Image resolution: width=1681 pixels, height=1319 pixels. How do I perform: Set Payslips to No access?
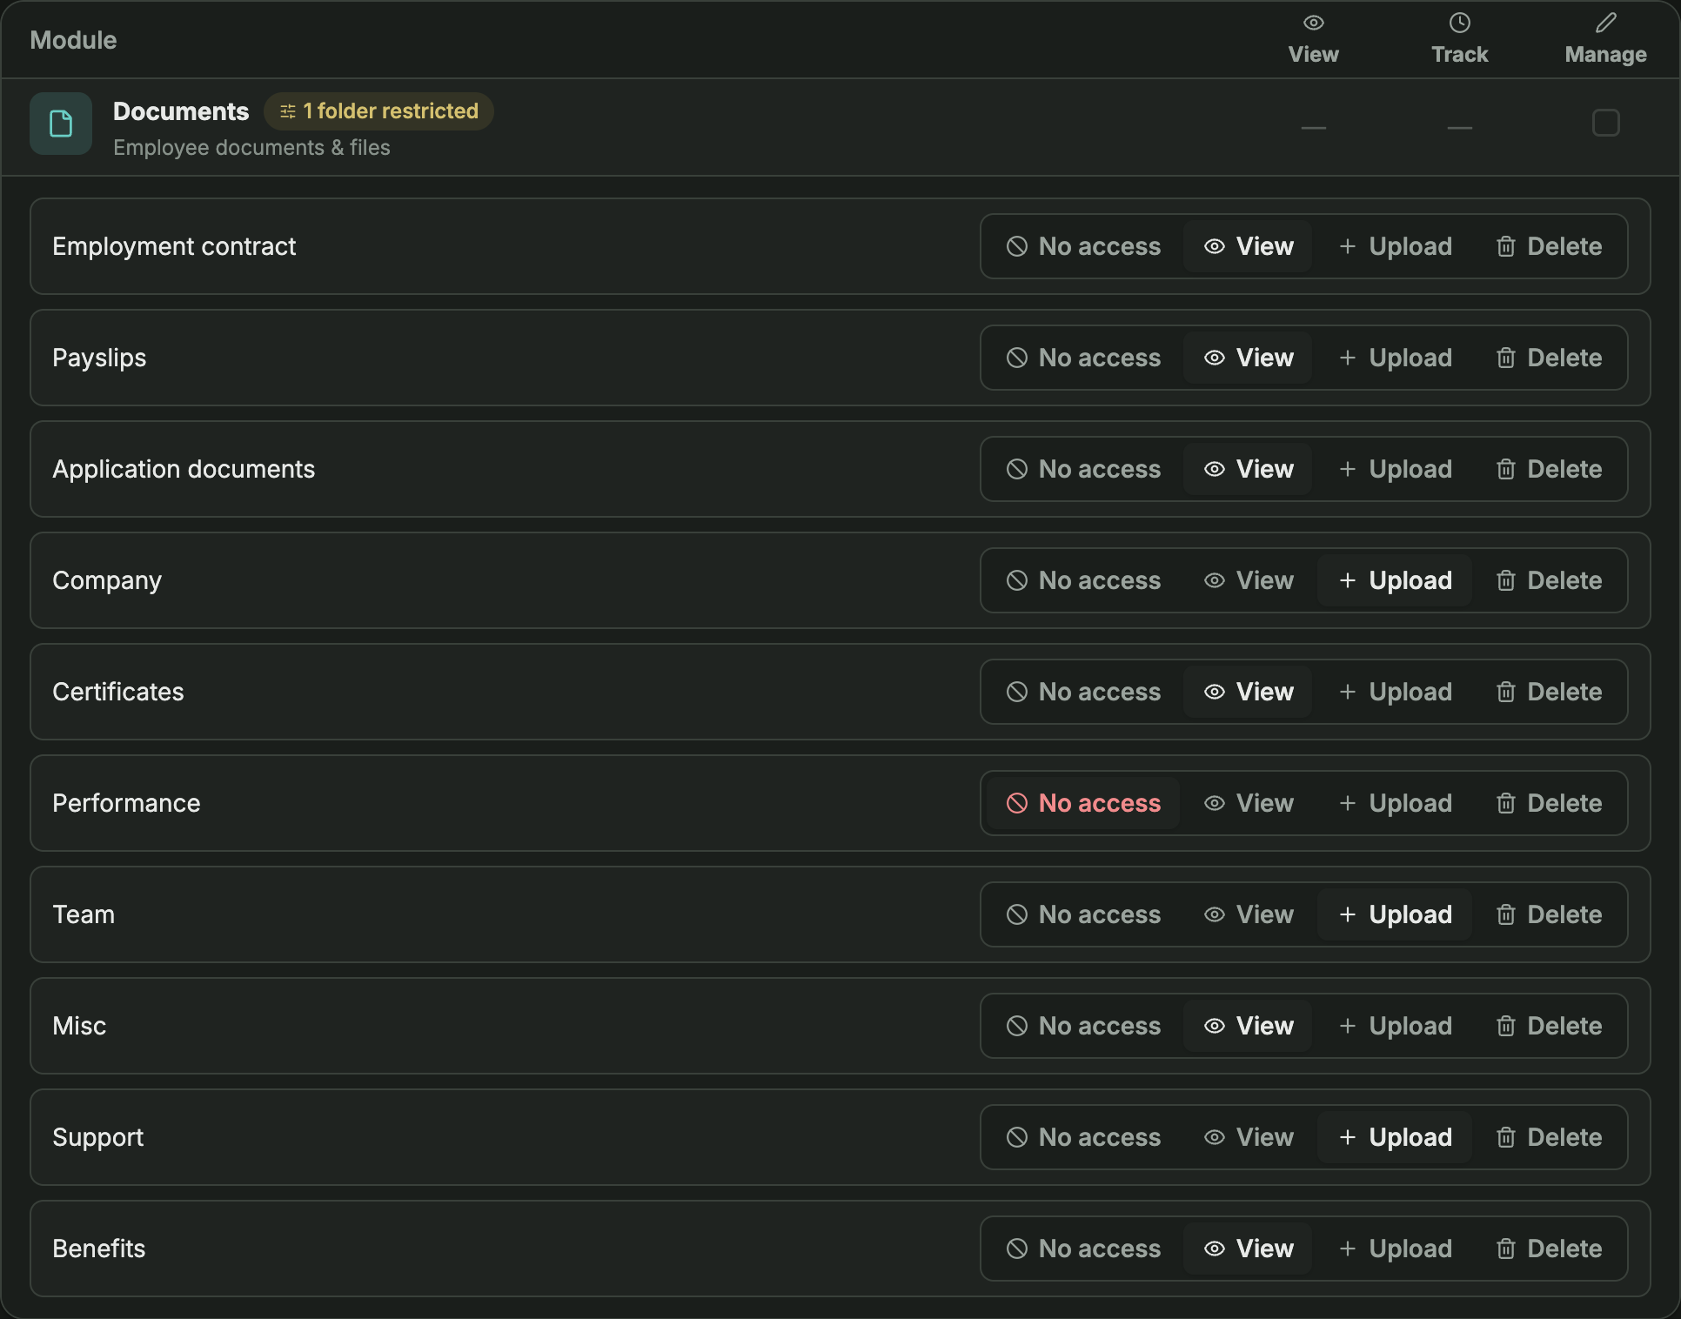click(1083, 358)
